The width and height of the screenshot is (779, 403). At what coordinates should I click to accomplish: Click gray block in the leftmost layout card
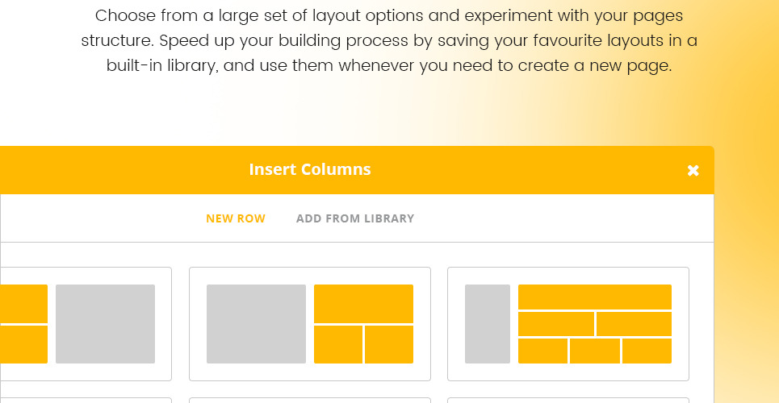tap(105, 323)
